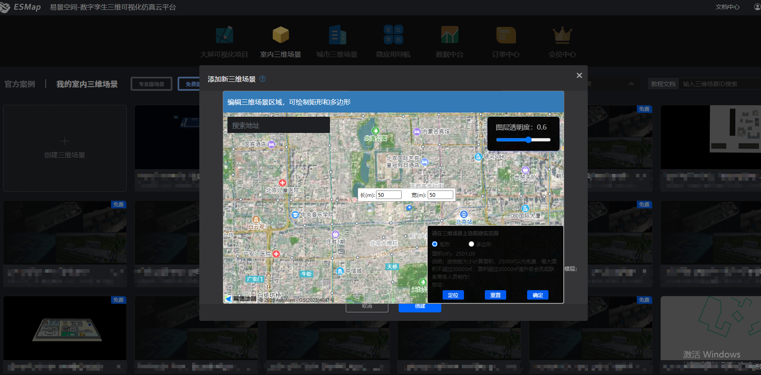
Task: Click the 定位 locate button
Action: (x=453, y=295)
